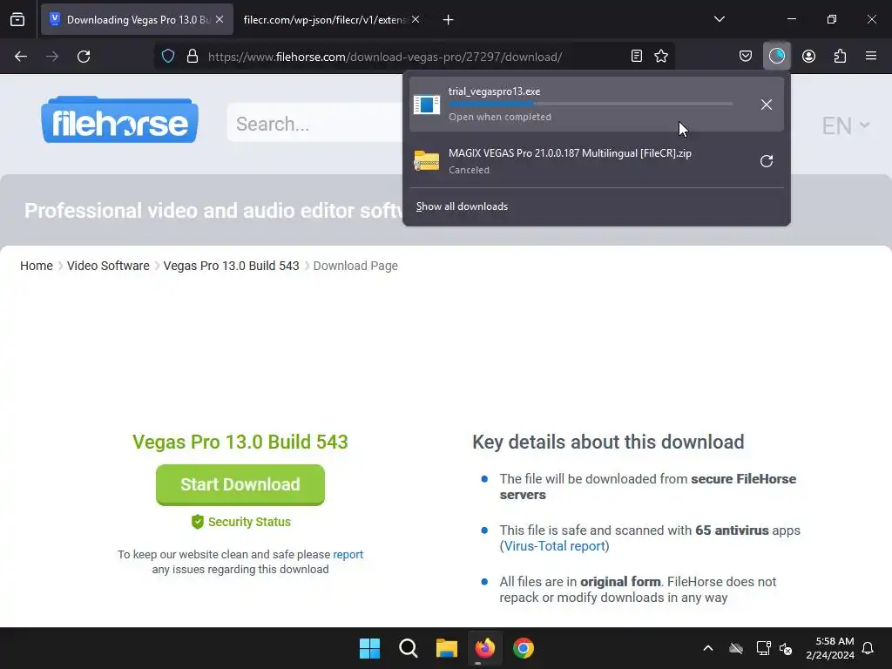The width and height of the screenshot is (892, 669).
Task: Open the Security Status link
Action: (x=241, y=522)
